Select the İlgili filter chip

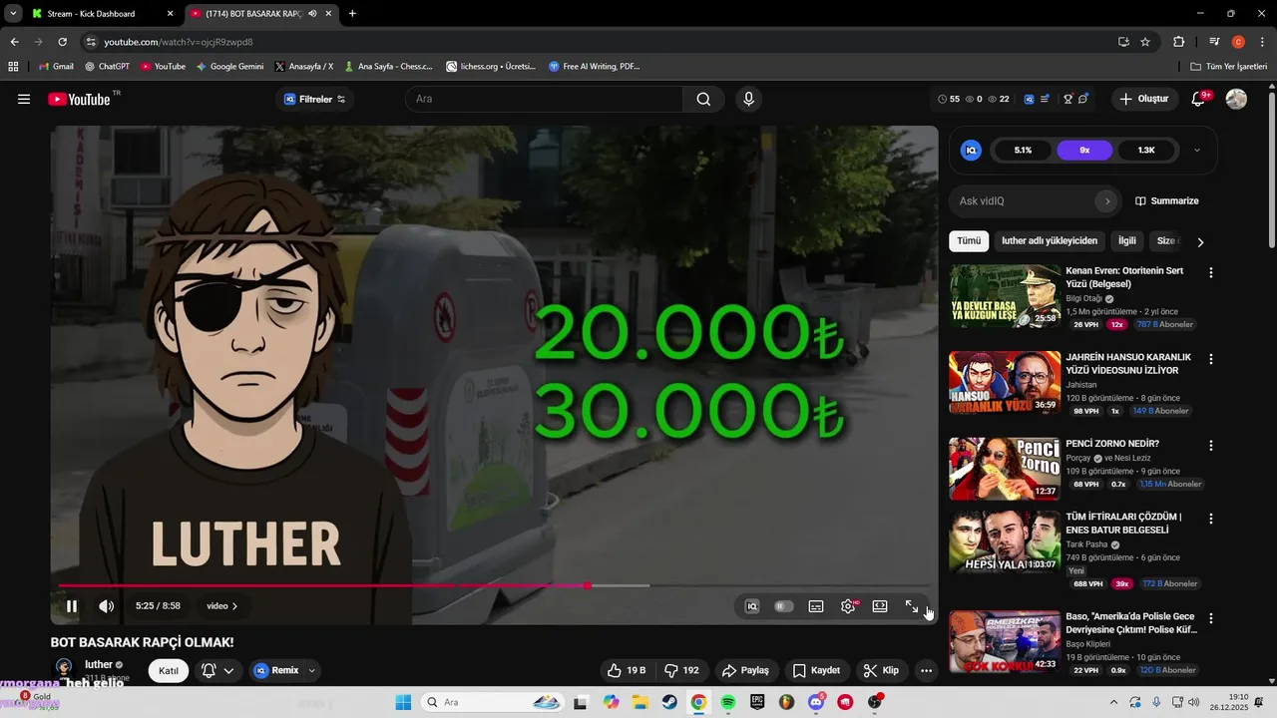(1127, 241)
